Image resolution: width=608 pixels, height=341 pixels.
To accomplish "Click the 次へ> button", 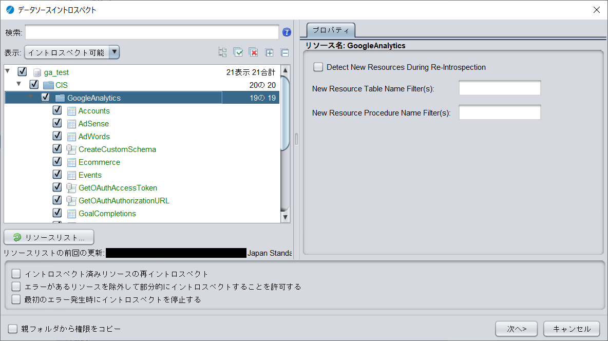I will (517, 329).
